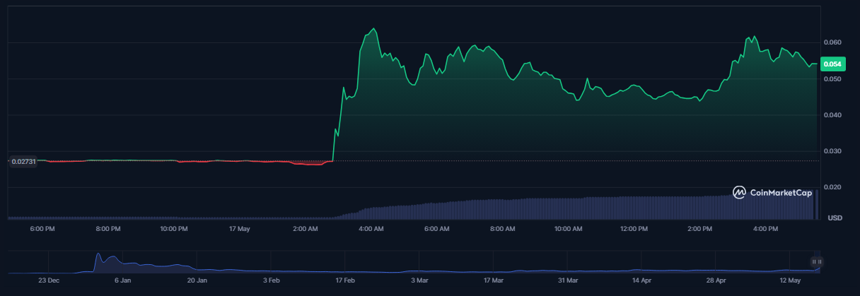Click the 17 Feb date in navigator
The image size is (860, 296).
pos(344,280)
